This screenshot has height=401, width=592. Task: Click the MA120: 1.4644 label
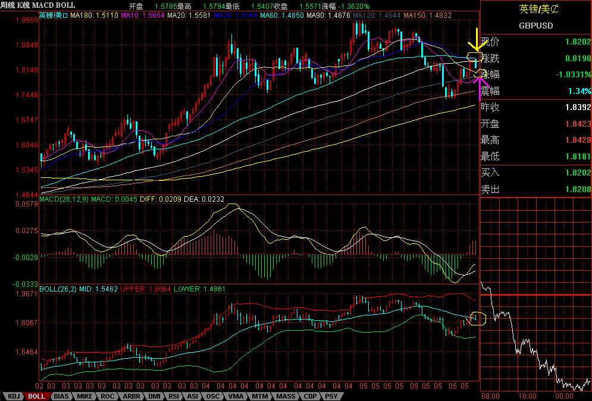pos(377,15)
